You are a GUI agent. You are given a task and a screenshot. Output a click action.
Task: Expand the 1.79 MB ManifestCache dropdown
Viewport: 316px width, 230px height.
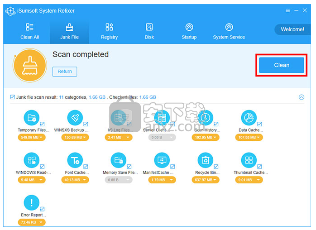click(x=162, y=180)
